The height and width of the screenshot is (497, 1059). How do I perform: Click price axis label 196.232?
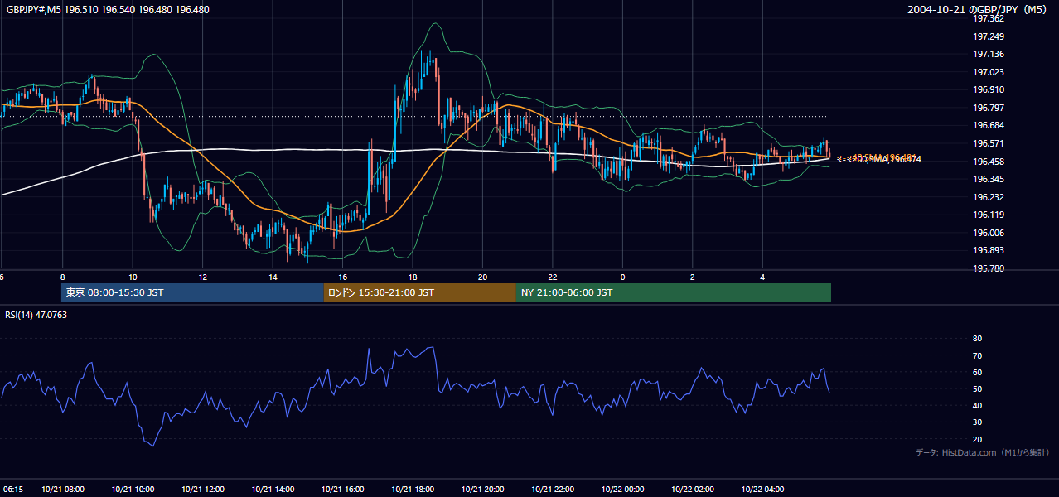(988, 197)
